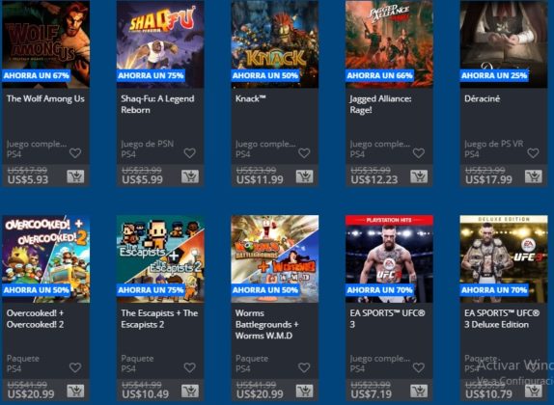Add Jagged Alliance: Rage! to cart
The image size is (554, 405).
(x=419, y=176)
